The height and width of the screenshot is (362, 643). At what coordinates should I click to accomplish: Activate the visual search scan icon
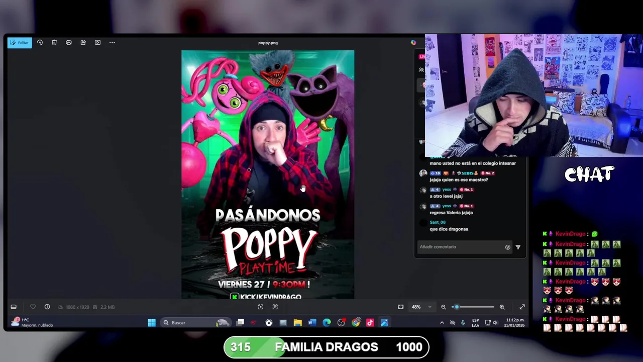(261, 307)
